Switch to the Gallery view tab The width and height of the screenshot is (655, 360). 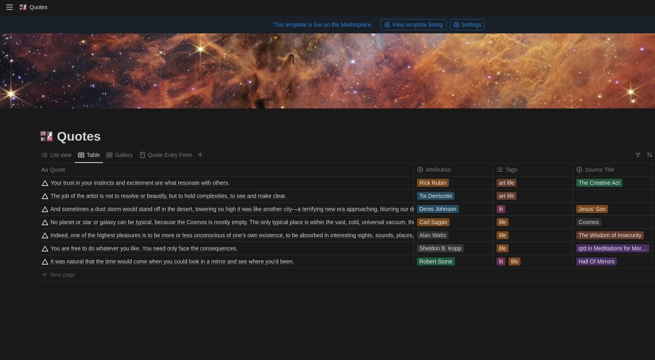click(119, 155)
